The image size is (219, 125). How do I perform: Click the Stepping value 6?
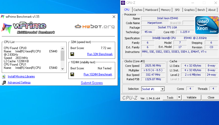211,43
